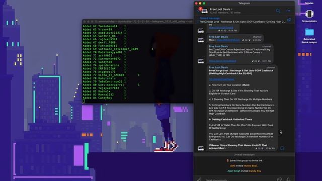This screenshot has width=322, height=181.
Task: Open the three-dots more menu in Telegram header
Action: (x=288, y=11)
